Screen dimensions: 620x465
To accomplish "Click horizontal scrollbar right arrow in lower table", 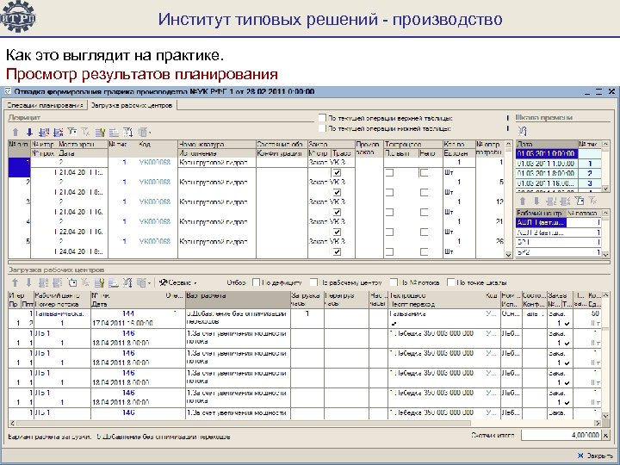I will (x=597, y=423).
